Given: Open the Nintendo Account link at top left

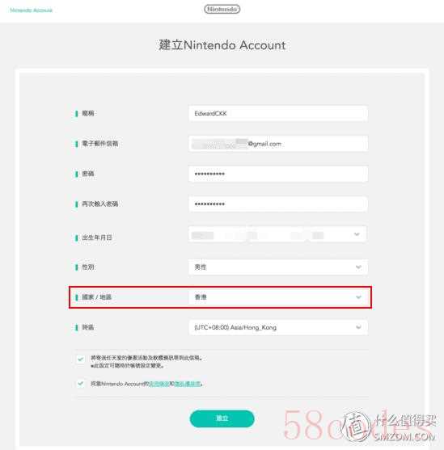Looking at the screenshot, I should click(x=31, y=11).
